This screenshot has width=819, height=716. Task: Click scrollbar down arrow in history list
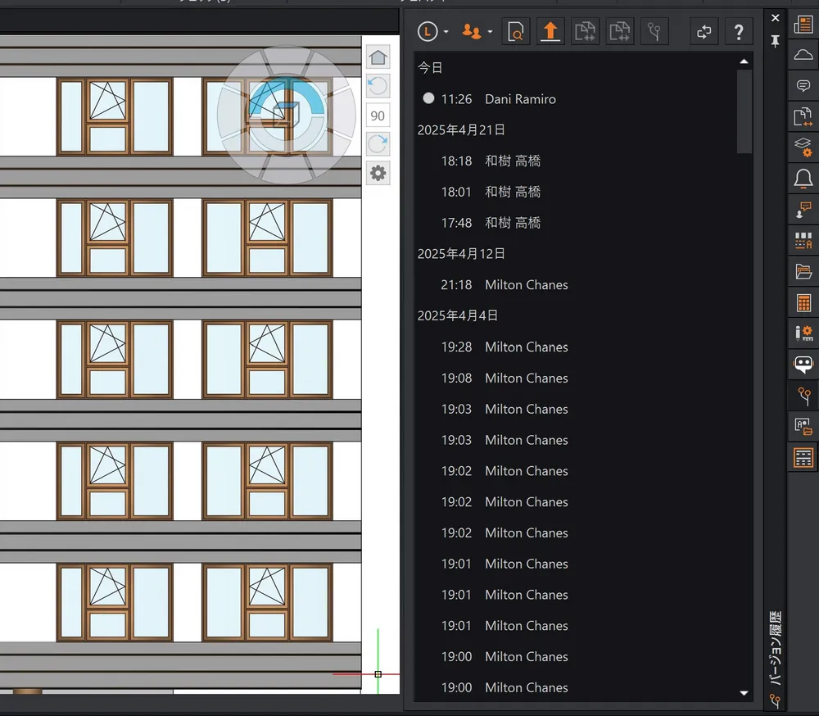(x=744, y=693)
